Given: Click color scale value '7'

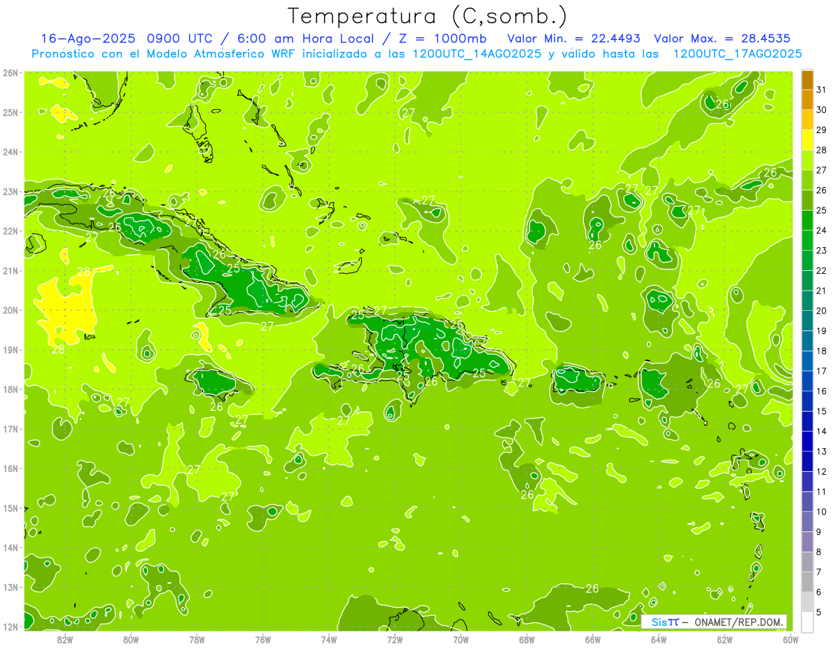Looking at the screenshot, I should click(x=819, y=572).
